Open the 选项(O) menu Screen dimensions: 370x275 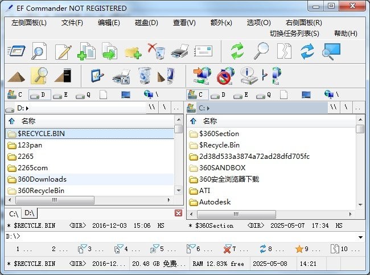point(258,23)
